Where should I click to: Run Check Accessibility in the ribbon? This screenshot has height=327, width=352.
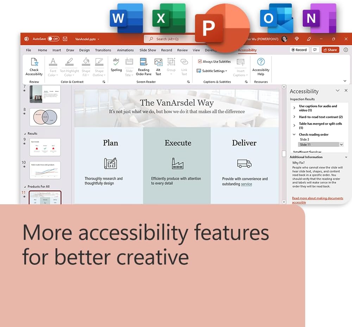(x=33, y=67)
